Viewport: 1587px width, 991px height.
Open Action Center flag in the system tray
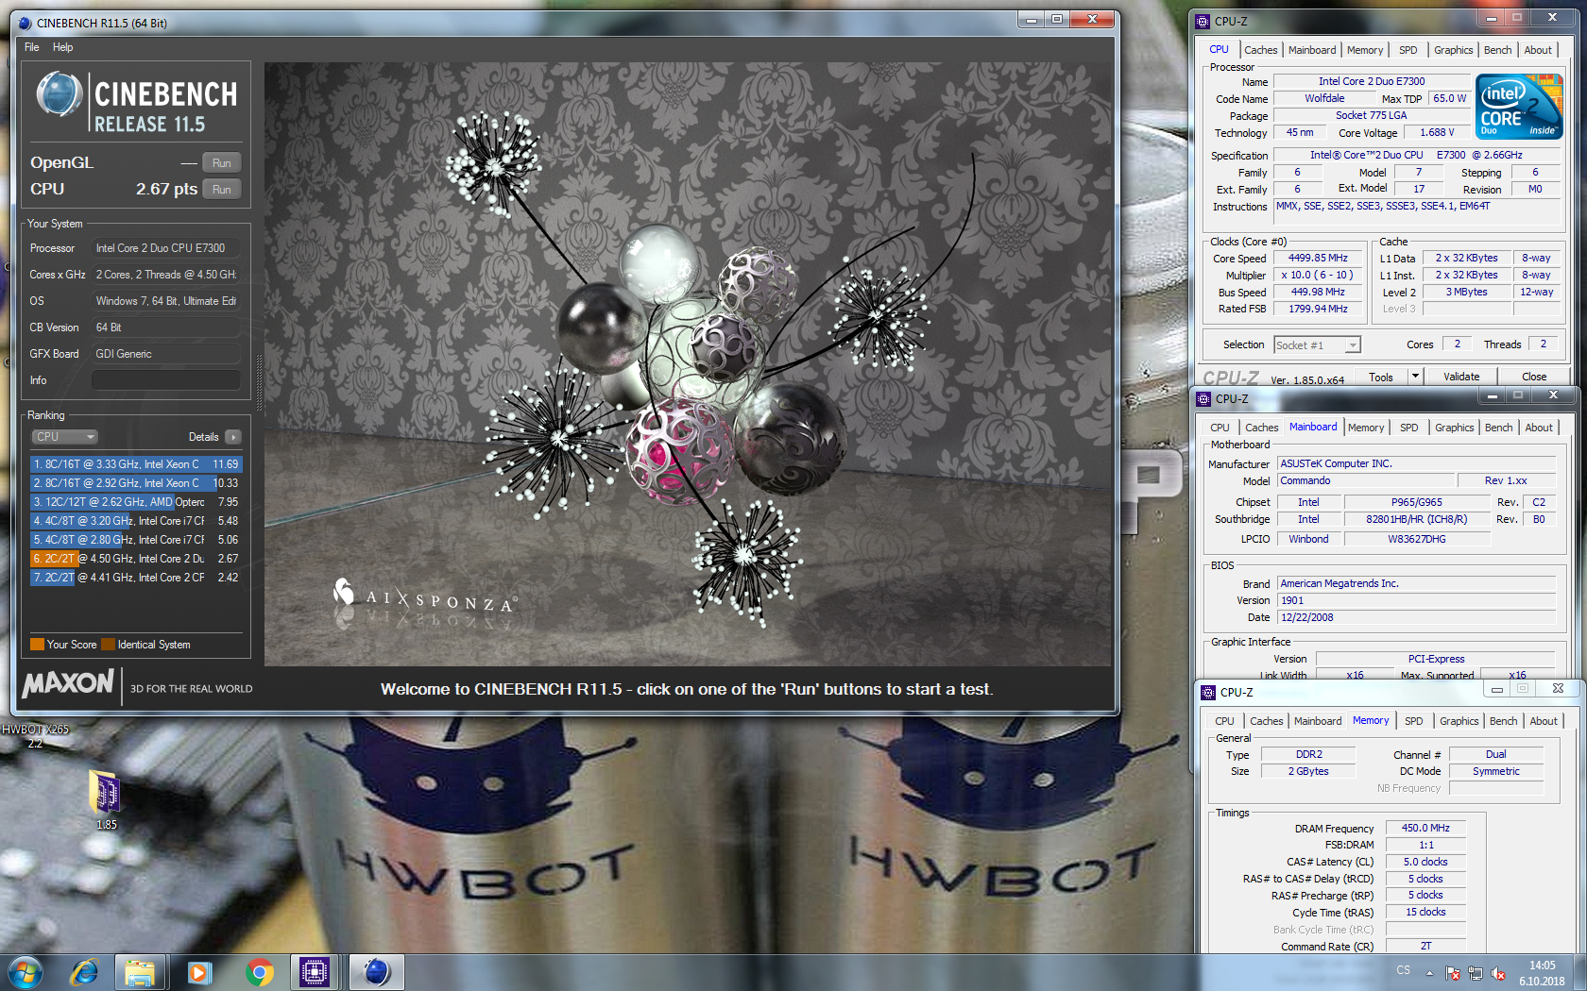pos(1453,973)
